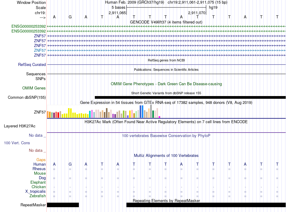This screenshot has height=212, width=286.
Task: Click the Mouse alignment row label
Action: (40, 173)
